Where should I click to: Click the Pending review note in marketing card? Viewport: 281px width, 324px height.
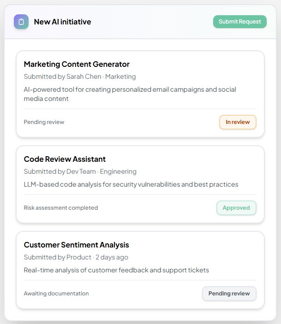pos(44,122)
